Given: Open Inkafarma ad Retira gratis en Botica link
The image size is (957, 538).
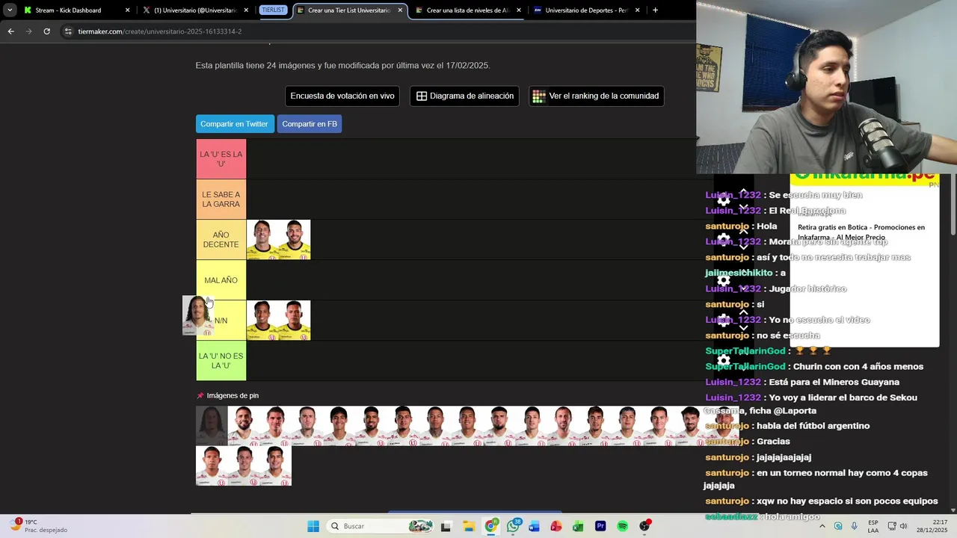Looking at the screenshot, I should click(861, 232).
